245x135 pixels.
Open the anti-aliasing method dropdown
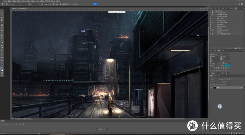point(227,73)
